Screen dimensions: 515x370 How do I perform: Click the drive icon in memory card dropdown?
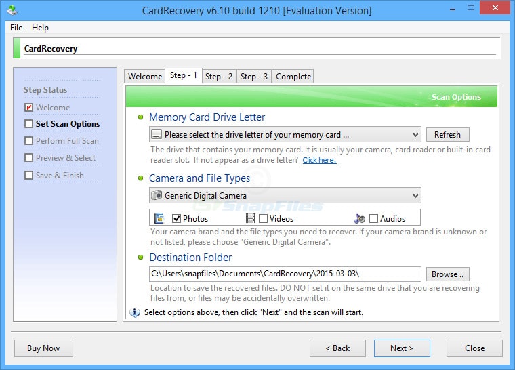157,135
